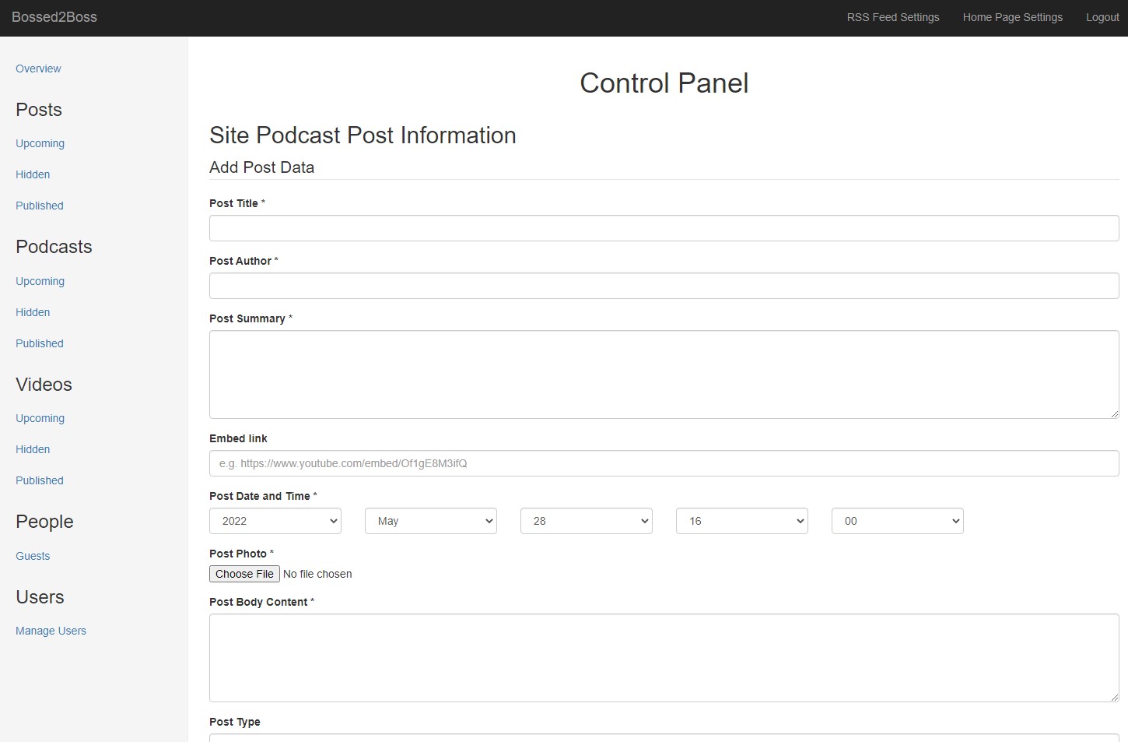Viewport: 1128px width, 742px height.
Task: Open the minutes dropdown showing 00
Action: (897, 521)
